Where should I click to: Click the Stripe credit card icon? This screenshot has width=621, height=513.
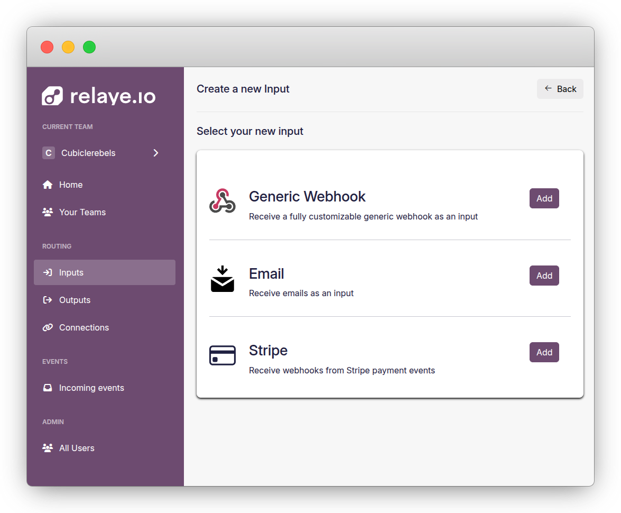pyautogui.click(x=222, y=355)
